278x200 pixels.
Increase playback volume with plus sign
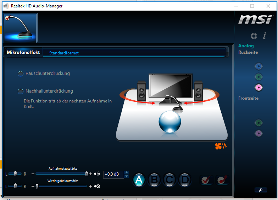pyautogui.click(x=91, y=186)
